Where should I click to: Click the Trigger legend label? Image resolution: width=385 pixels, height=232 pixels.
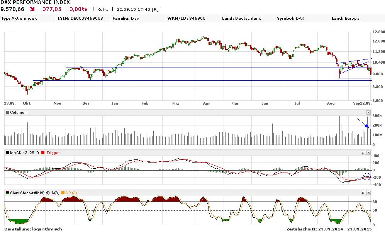click(x=53, y=153)
